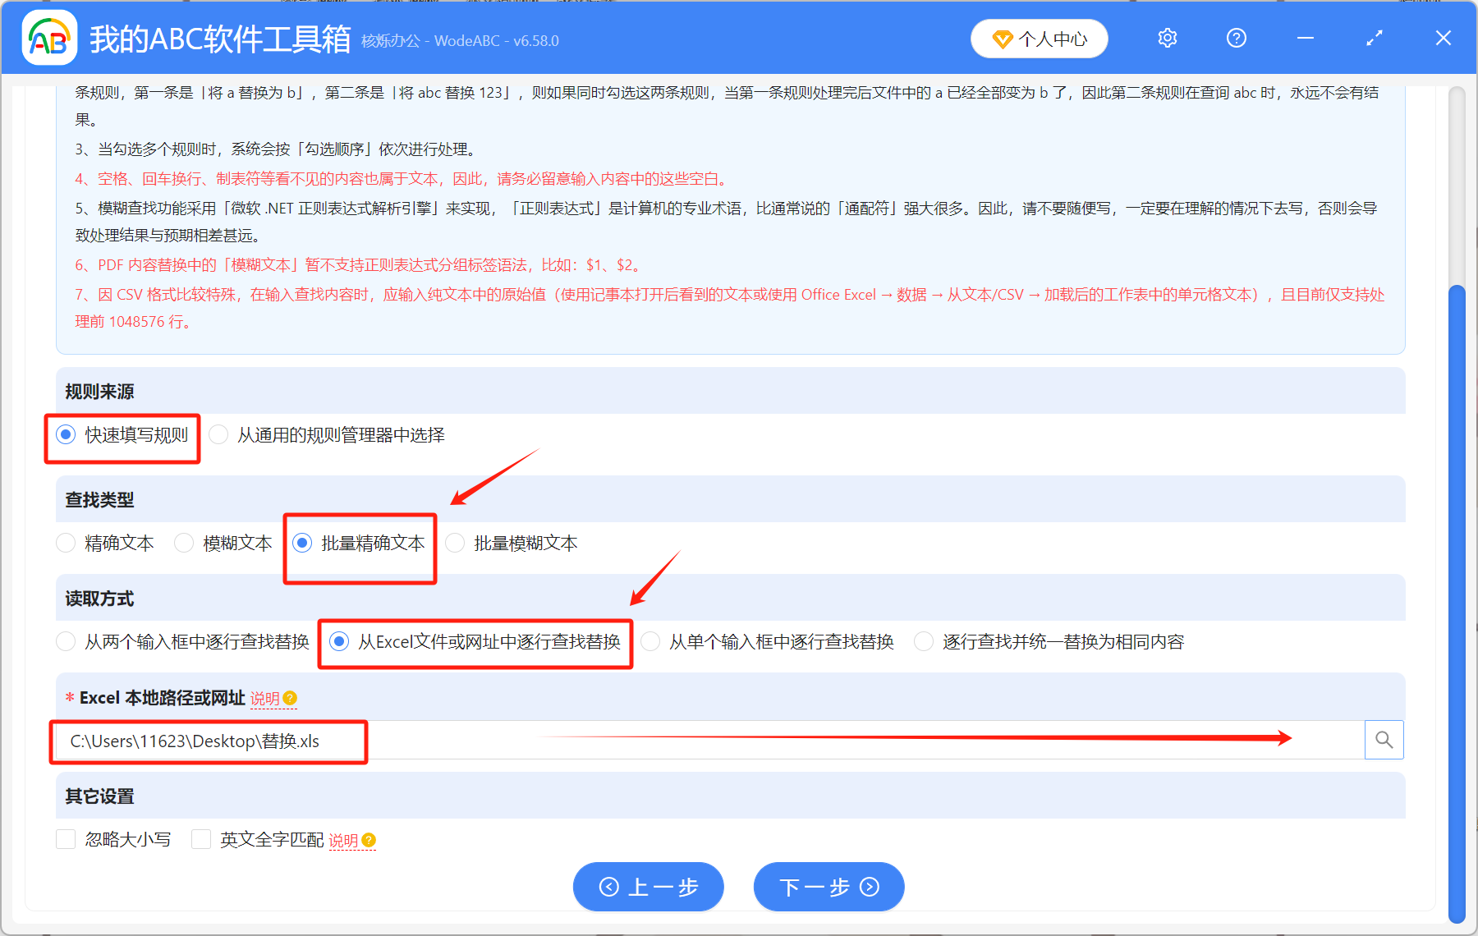Click the yellow help icon beside Excel path 说明

(291, 699)
